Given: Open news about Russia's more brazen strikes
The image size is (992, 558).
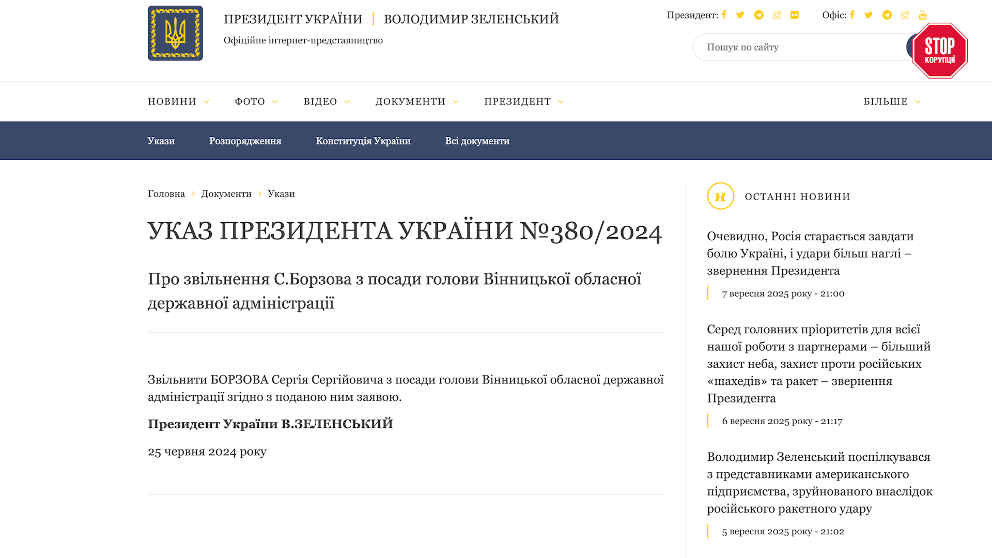Looking at the screenshot, I should 810,254.
